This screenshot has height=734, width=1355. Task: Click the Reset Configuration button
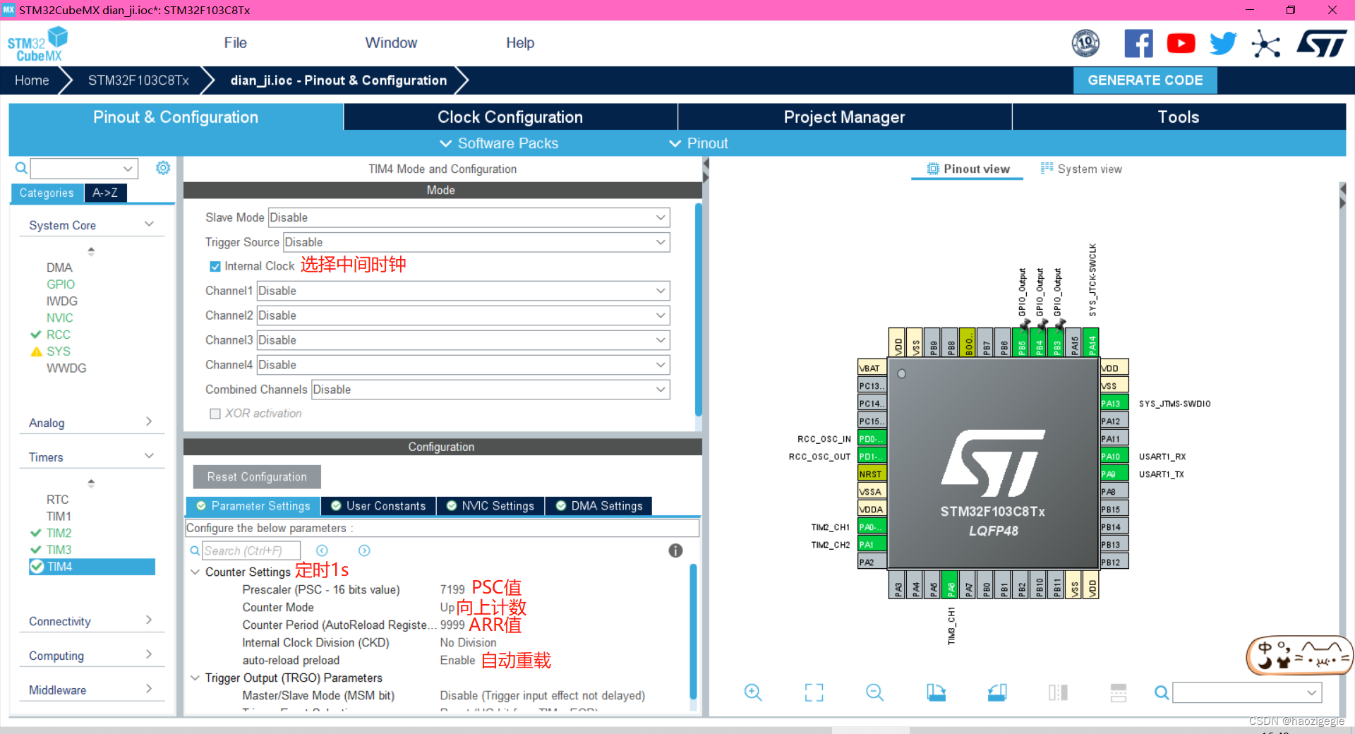[257, 477]
